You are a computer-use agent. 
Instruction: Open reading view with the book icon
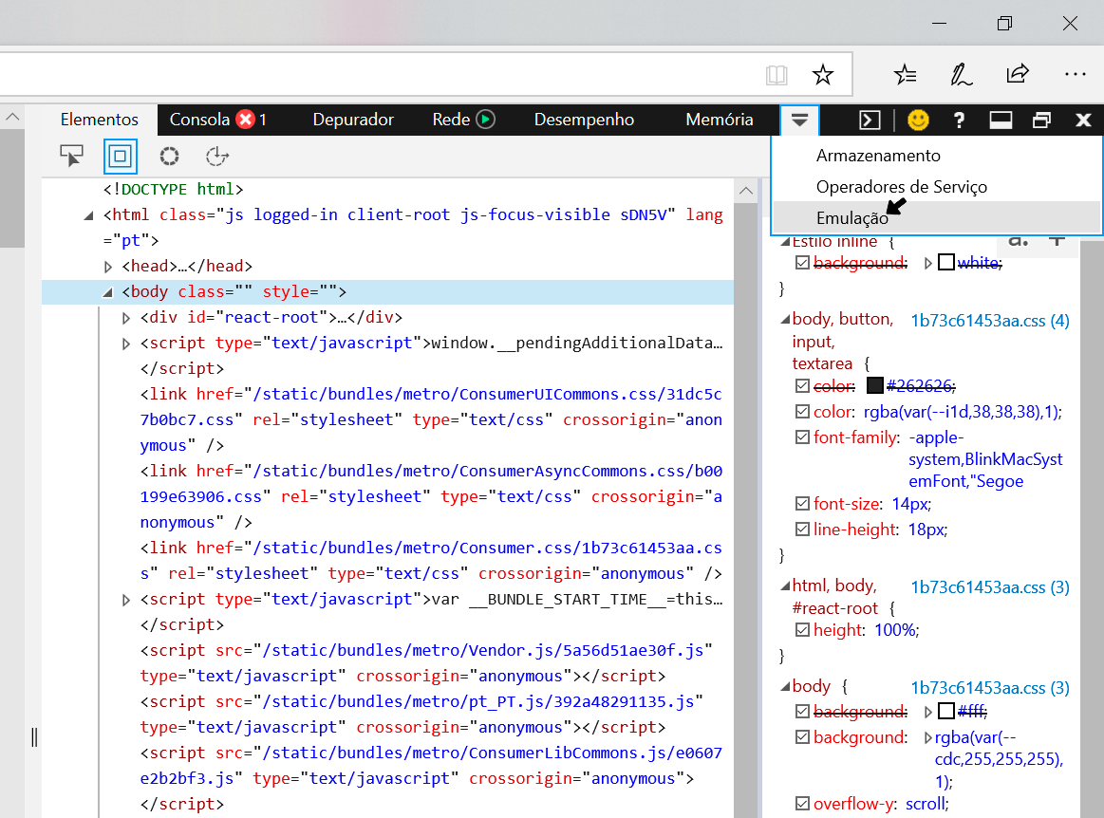[x=777, y=75]
